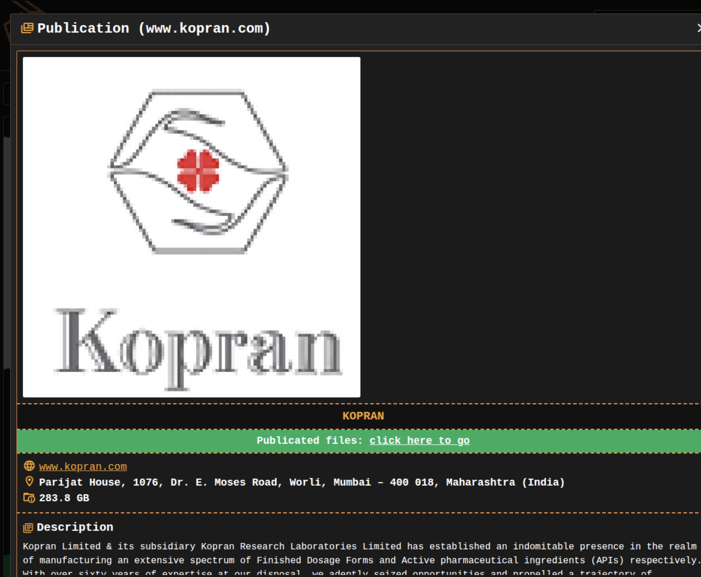Click the globe icon beside the website
701x577 pixels.
coord(29,466)
